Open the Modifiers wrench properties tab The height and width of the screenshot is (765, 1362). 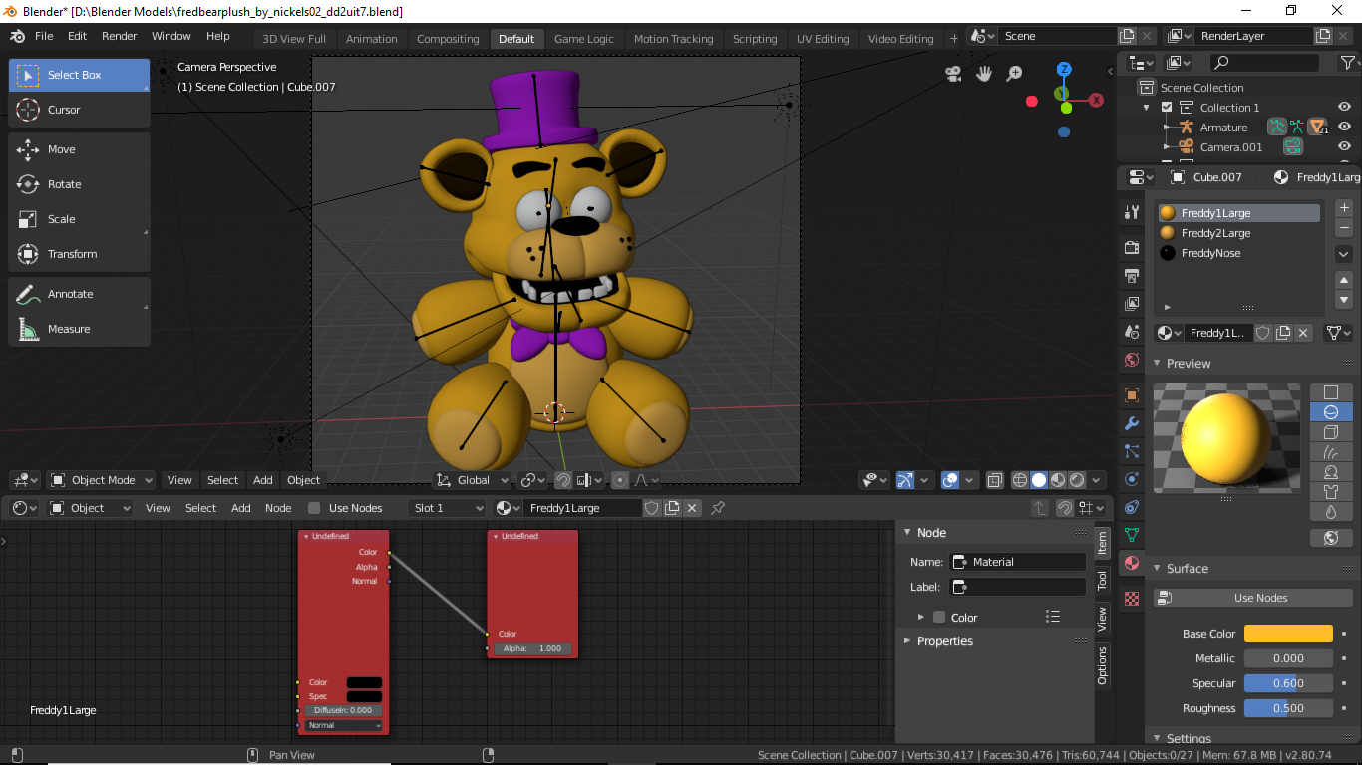tap(1132, 423)
